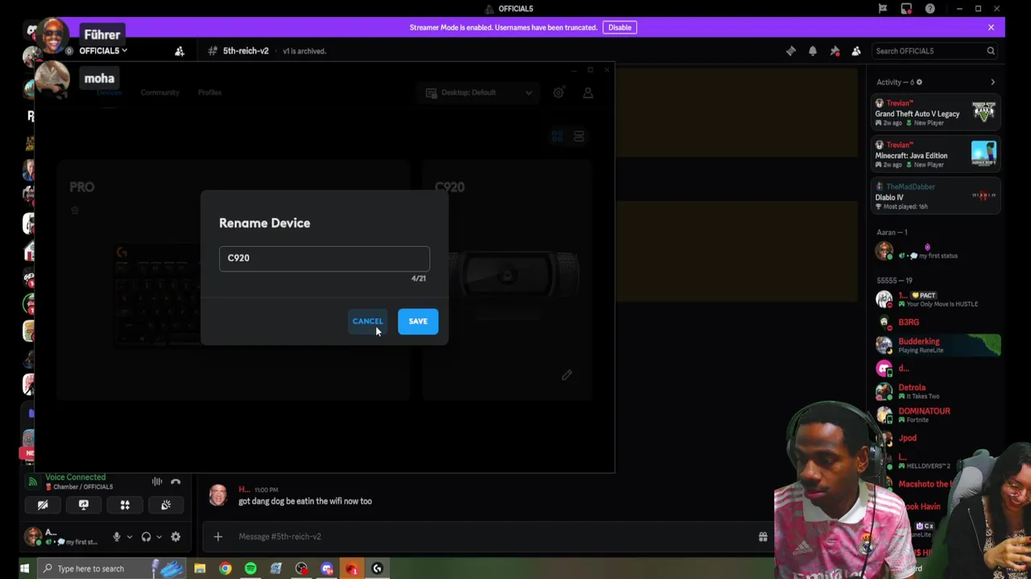Image resolution: width=1031 pixels, height=579 pixels.
Task: Open the Desktop: Default profile dropdown
Action: point(479,92)
